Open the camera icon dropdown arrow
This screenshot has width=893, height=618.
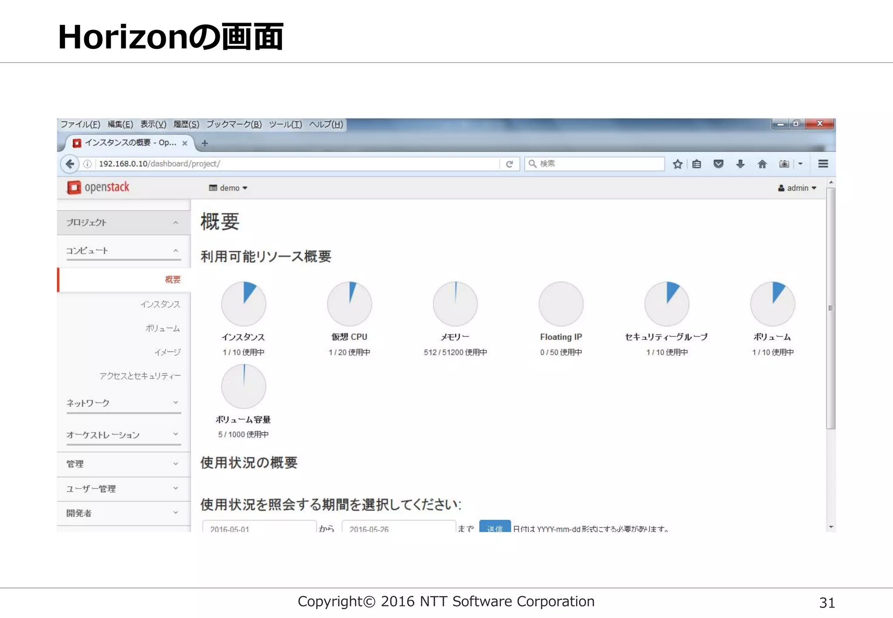click(x=800, y=164)
